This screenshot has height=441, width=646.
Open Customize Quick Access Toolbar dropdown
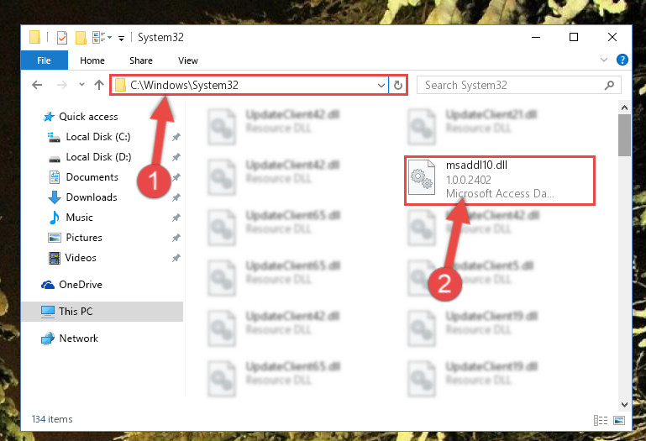(121, 39)
